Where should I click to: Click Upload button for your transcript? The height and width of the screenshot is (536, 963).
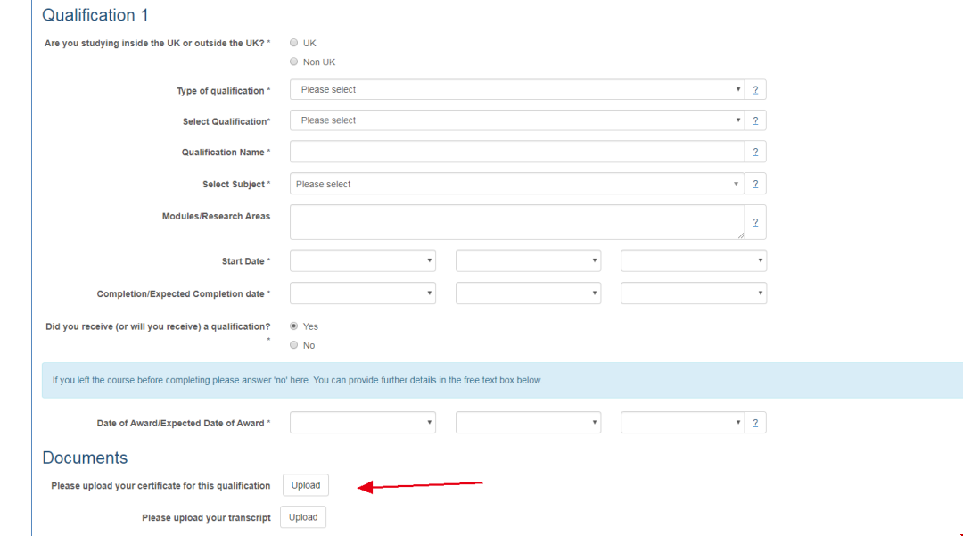(x=303, y=517)
